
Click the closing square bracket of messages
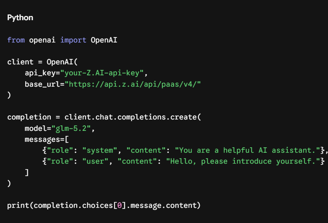[27, 173]
